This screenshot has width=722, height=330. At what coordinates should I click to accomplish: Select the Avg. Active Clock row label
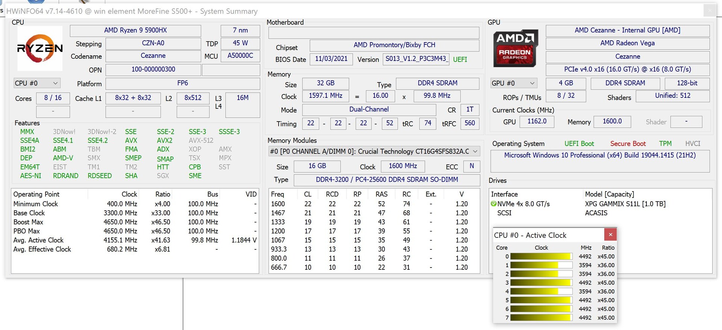pos(38,240)
